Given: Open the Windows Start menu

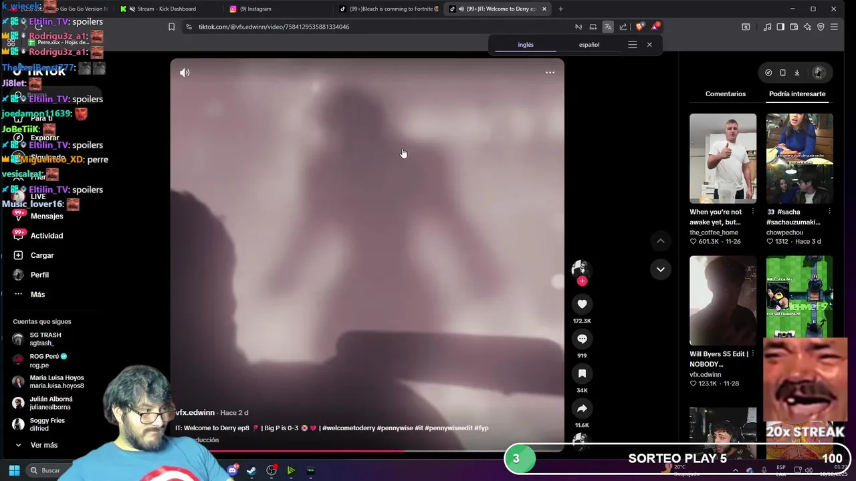Looking at the screenshot, I should [x=14, y=470].
